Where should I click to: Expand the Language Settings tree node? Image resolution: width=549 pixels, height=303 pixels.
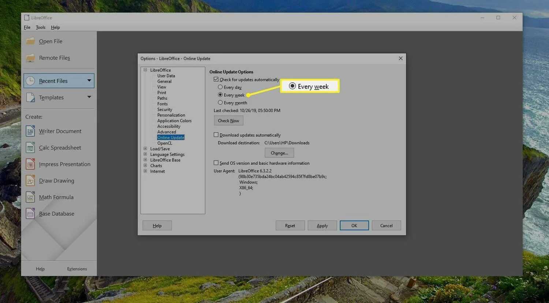tap(145, 154)
